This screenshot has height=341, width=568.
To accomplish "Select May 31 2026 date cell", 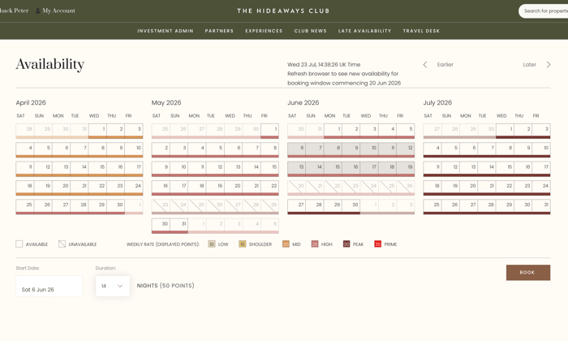I will tap(179, 225).
